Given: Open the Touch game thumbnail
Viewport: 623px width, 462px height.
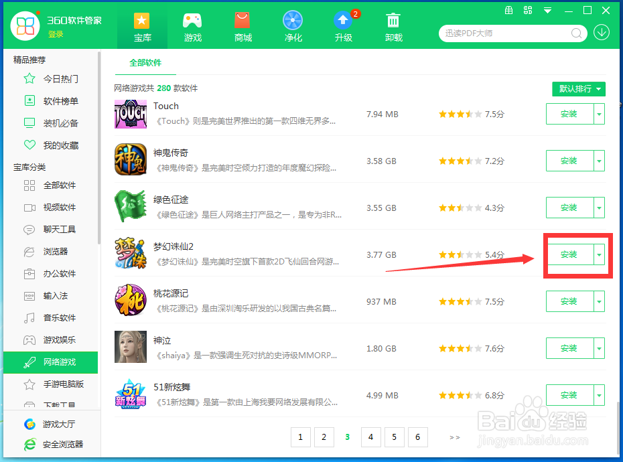Looking at the screenshot, I should pyautogui.click(x=131, y=114).
